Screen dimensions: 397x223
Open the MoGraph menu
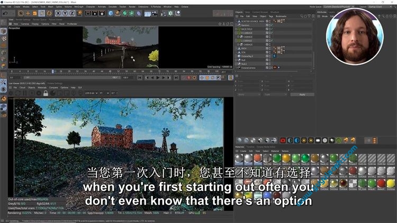coord(79,7)
